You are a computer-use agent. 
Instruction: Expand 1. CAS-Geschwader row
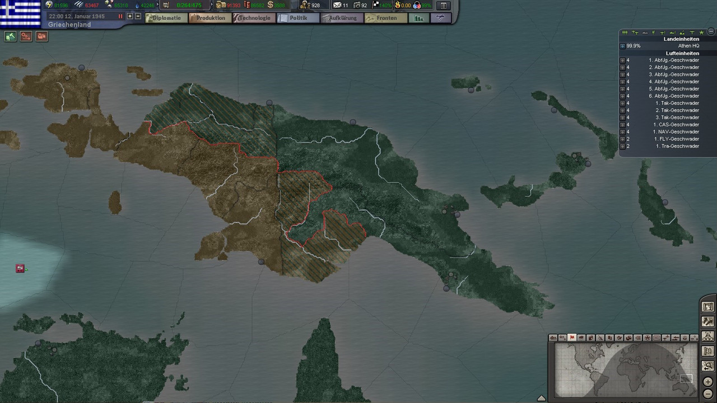[x=622, y=125]
